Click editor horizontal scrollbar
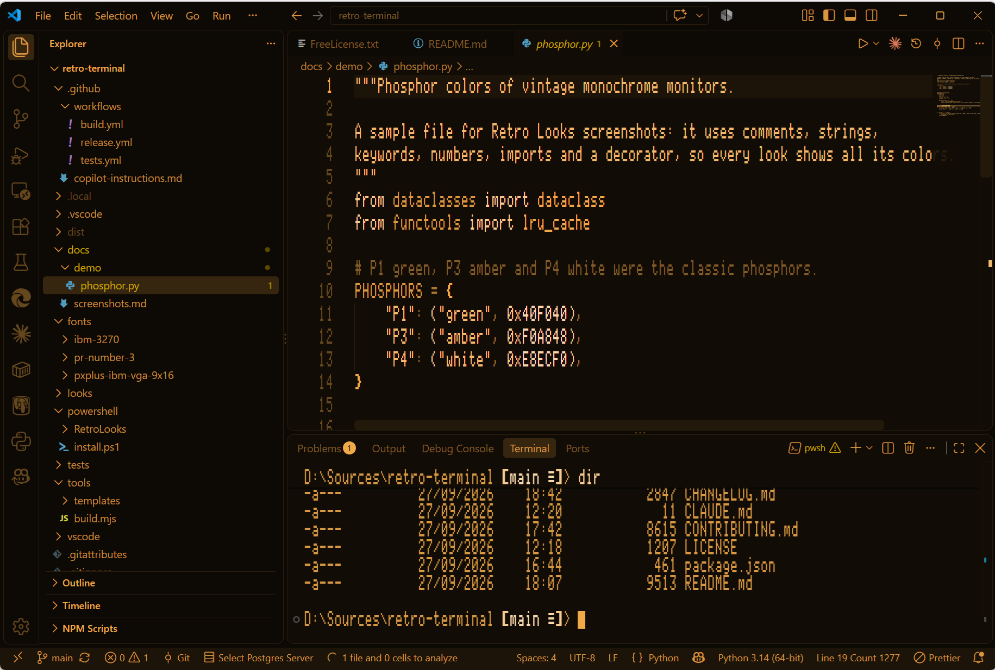 pyautogui.click(x=619, y=425)
